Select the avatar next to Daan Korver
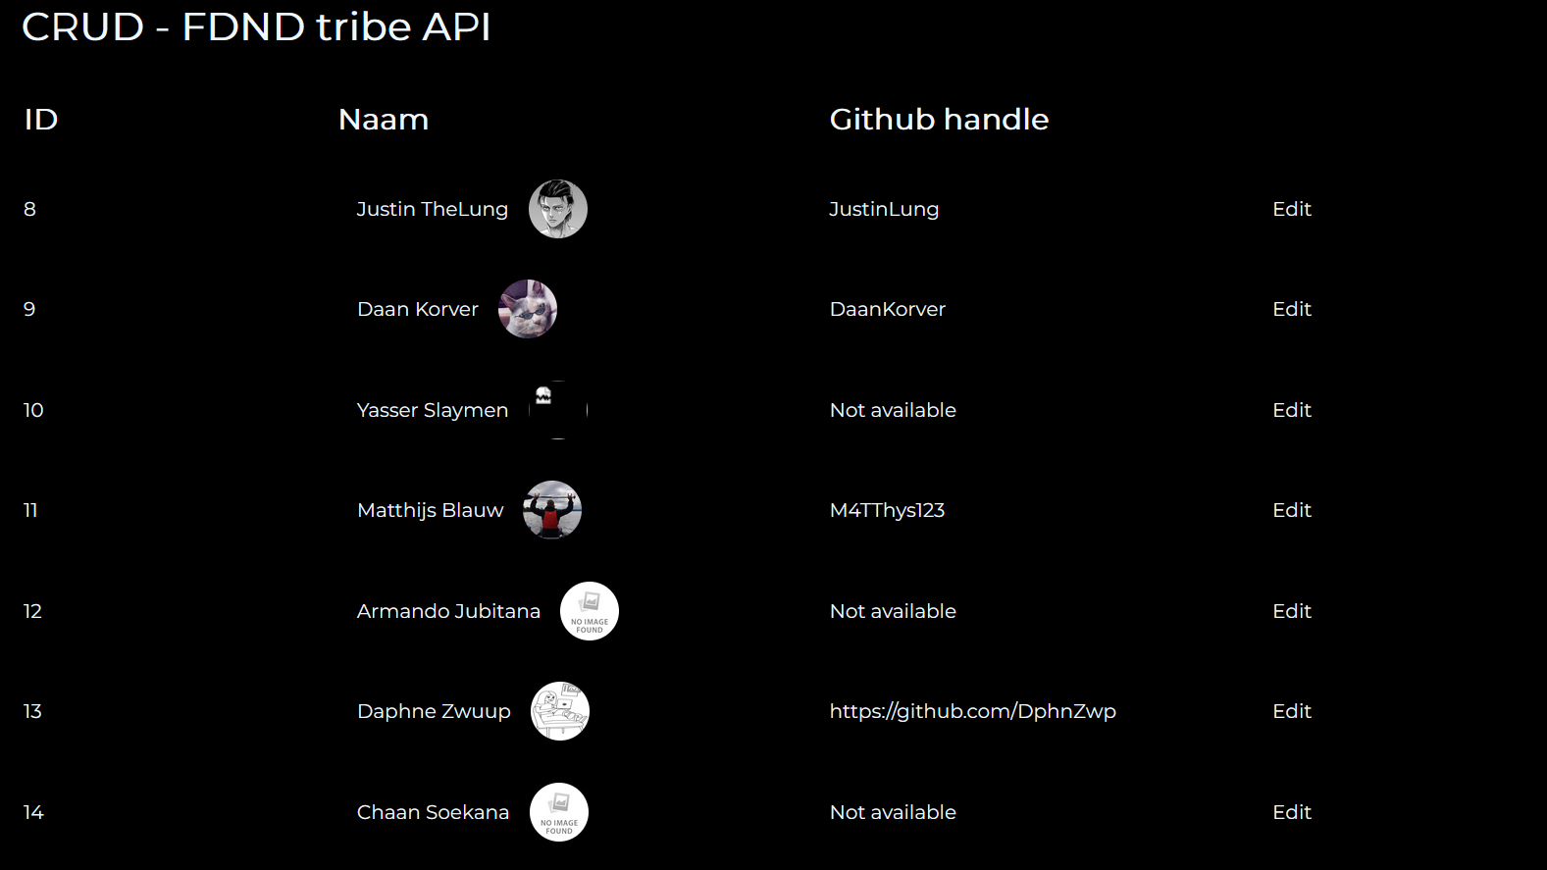Screen dimensions: 1547x870 click(528, 309)
